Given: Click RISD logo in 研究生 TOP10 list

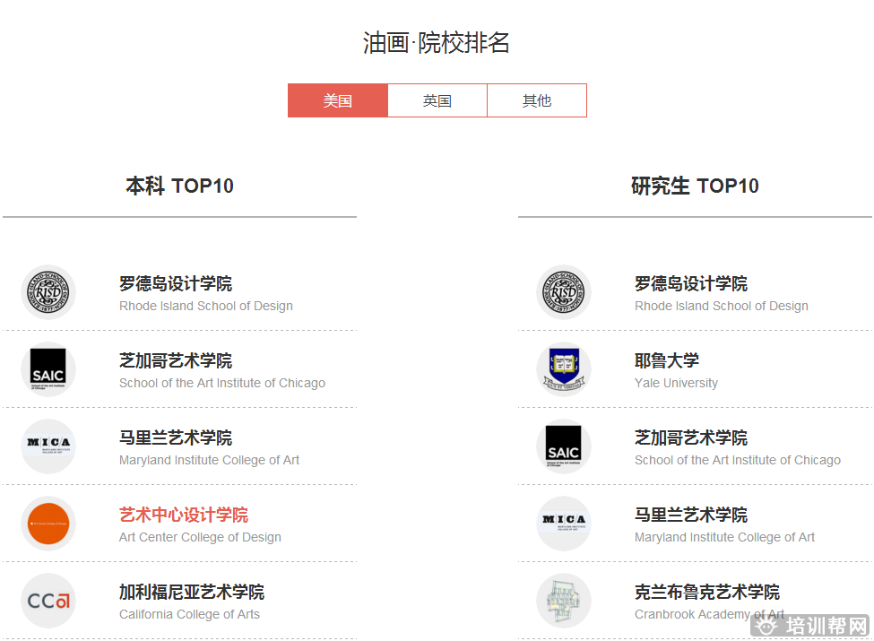Looking at the screenshot, I should coord(564,292).
